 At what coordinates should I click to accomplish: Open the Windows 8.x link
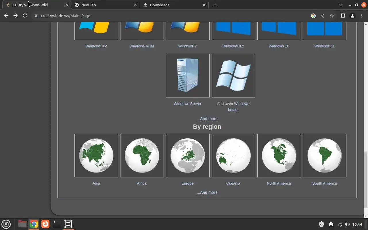point(233,46)
